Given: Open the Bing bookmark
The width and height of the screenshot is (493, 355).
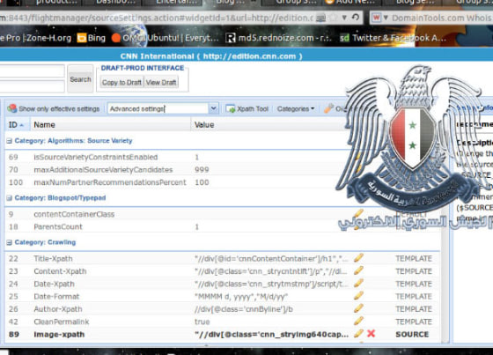Looking at the screenshot, I should [x=92, y=38].
